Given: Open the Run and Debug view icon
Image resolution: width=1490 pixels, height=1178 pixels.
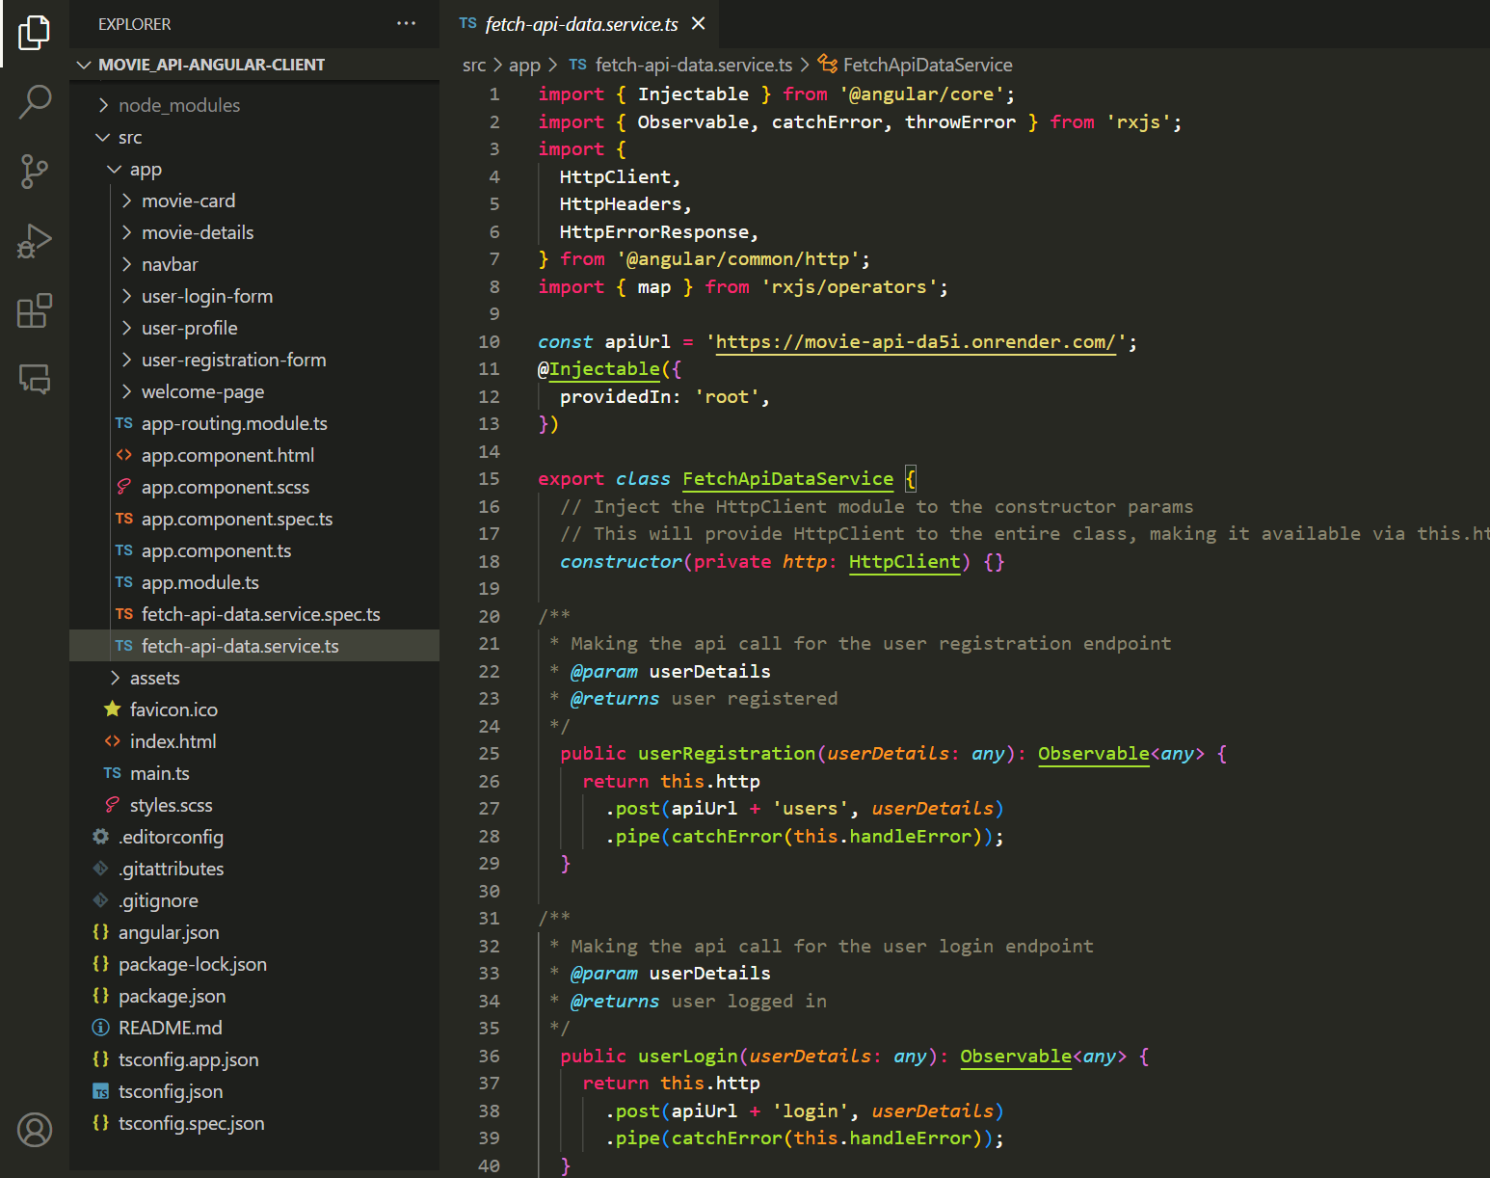Looking at the screenshot, I should (35, 241).
